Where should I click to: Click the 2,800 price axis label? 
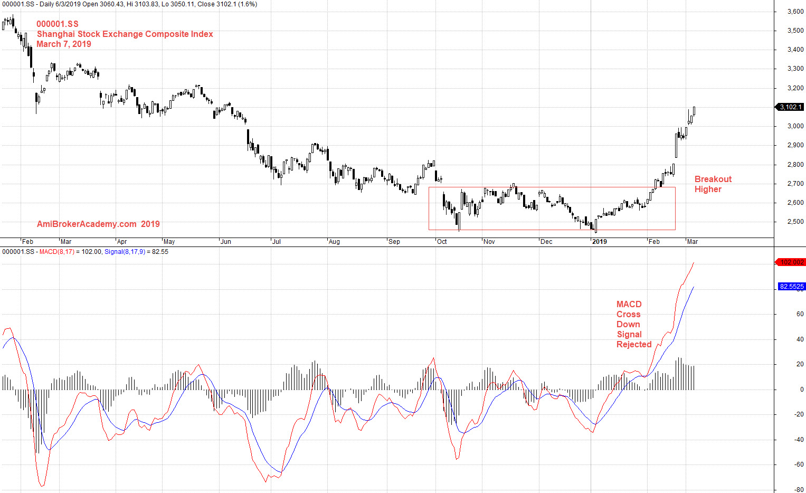(x=795, y=165)
